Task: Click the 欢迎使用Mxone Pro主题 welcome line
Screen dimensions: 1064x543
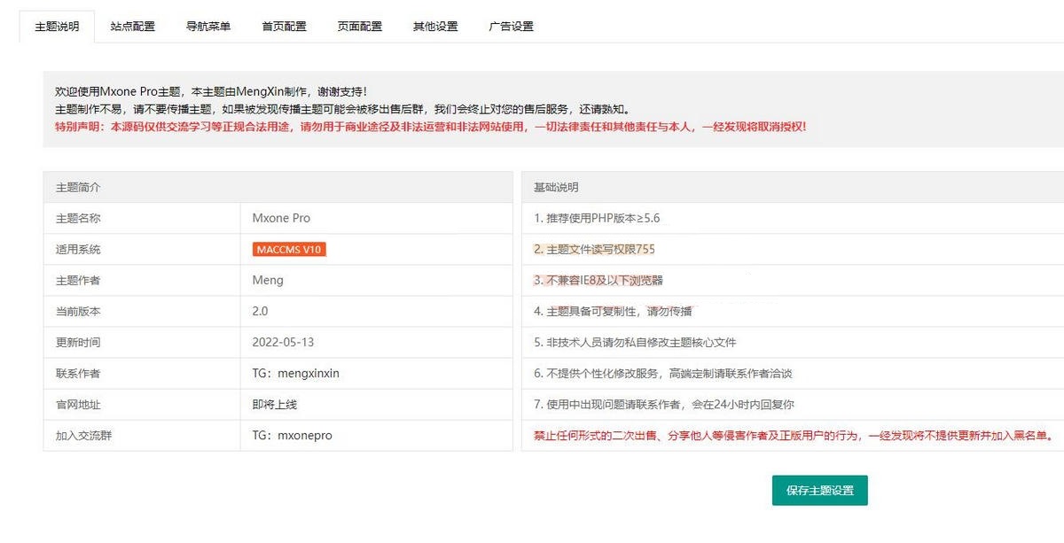Action: coord(211,91)
